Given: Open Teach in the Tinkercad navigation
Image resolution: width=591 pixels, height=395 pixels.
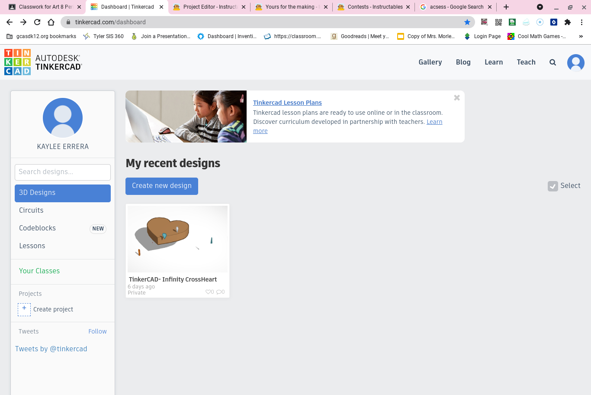Looking at the screenshot, I should point(526,62).
